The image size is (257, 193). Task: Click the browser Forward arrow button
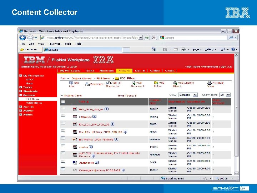click(30, 38)
